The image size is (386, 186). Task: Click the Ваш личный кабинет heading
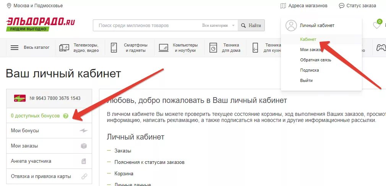tap(63, 74)
